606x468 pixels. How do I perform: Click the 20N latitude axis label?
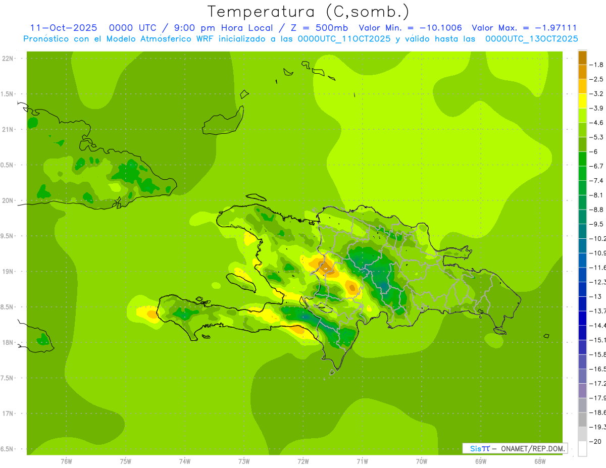coord(8,201)
